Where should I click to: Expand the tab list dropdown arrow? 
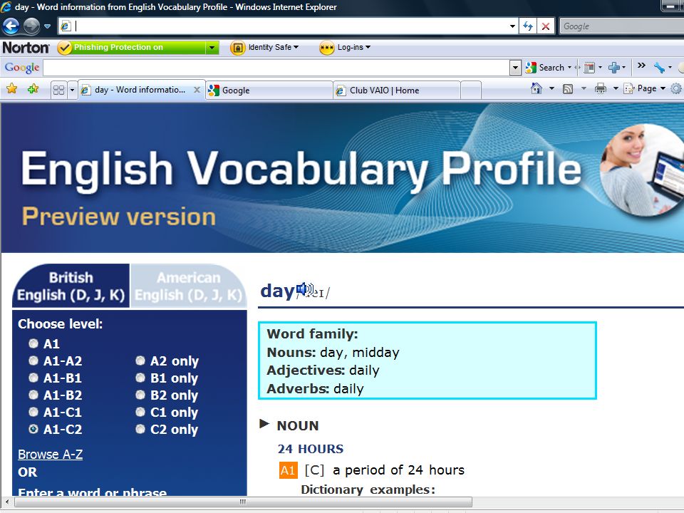click(x=72, y=90)
